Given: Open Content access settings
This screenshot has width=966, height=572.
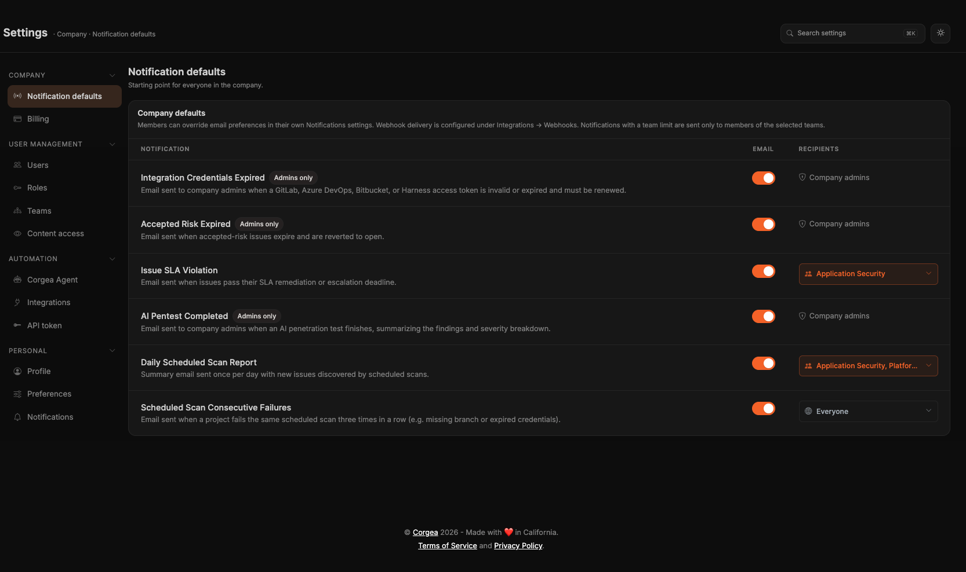Looking at the screenshot, I should tap(64, 233).
